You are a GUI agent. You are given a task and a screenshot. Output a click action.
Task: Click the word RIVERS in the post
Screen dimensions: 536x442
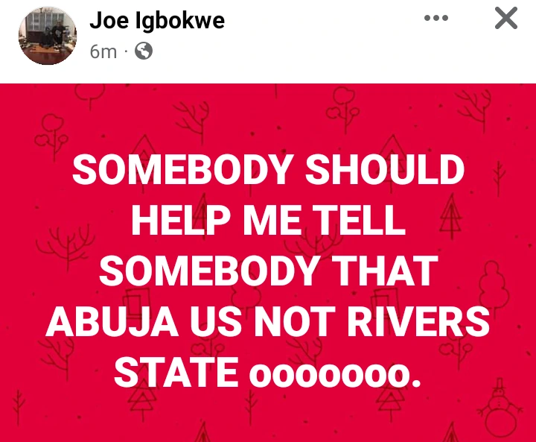pyautogui.click(x=419, y=321)
